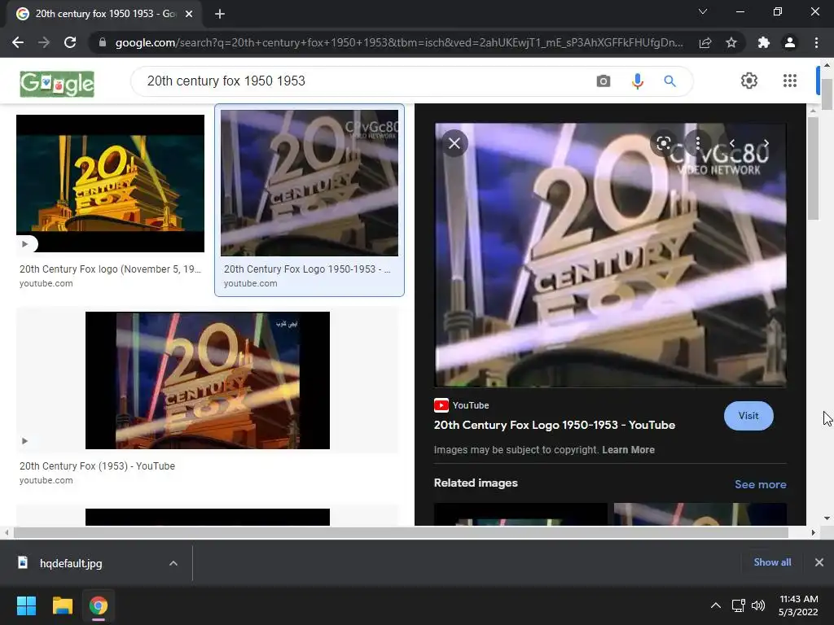The image size is (834, 625).
Task: Open the YouTube source label
Action: pyautogui.click(x=462, y=405)
